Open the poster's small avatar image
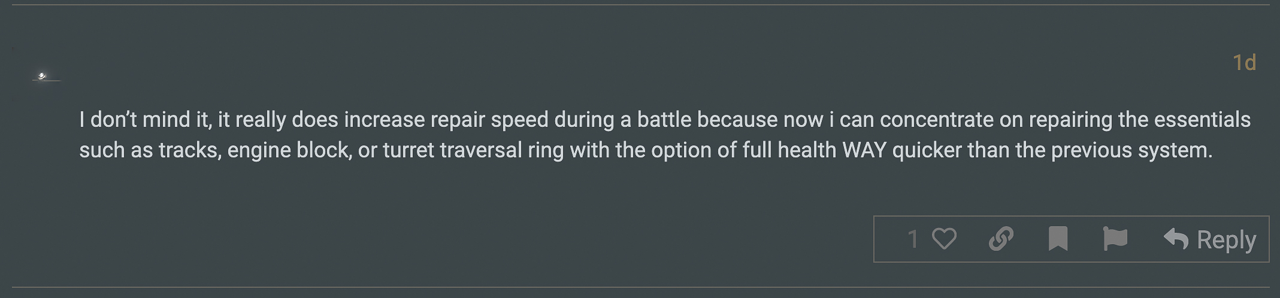This screenshot has width=1280, height=298. (43, 77)
